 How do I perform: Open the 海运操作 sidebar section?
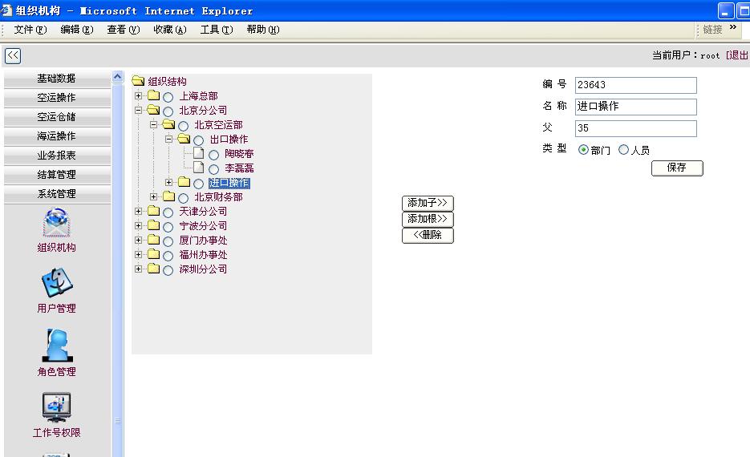click(57, 135)
